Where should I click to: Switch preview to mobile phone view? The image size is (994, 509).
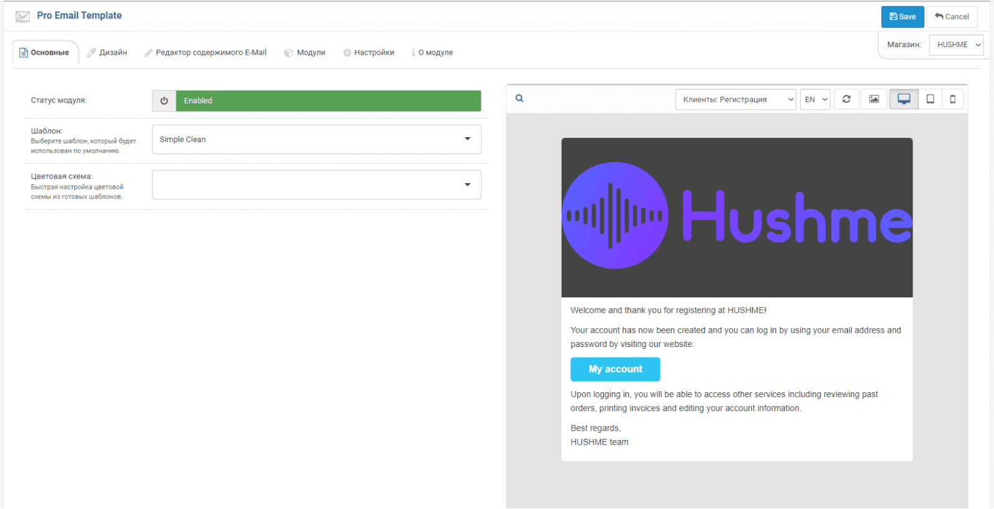tap(952, 99)
